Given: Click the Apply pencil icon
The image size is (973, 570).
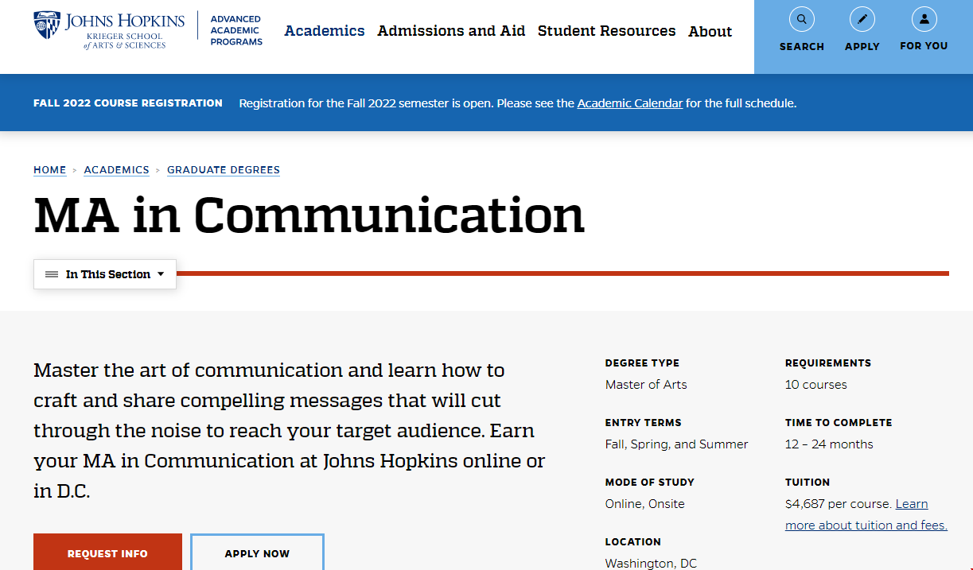Looking at the screenshot, I should click(x=862, y=19).
